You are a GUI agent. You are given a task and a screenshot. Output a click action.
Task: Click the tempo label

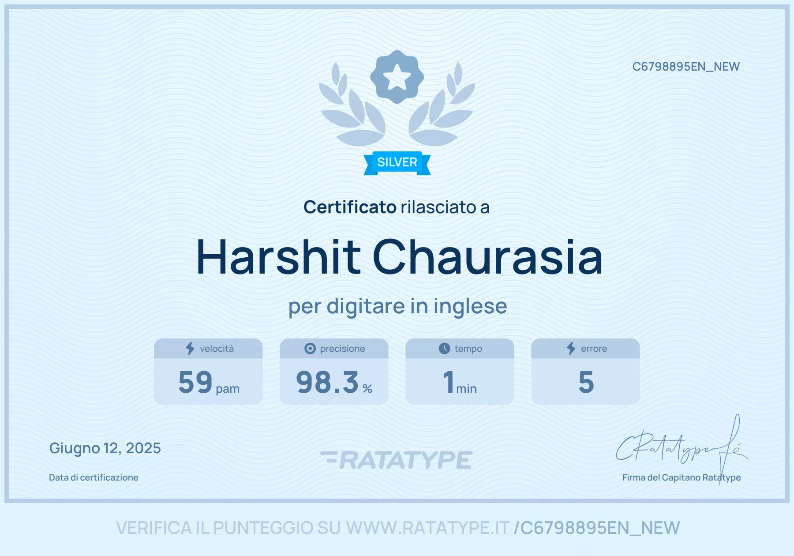click(x=468, y=349)
